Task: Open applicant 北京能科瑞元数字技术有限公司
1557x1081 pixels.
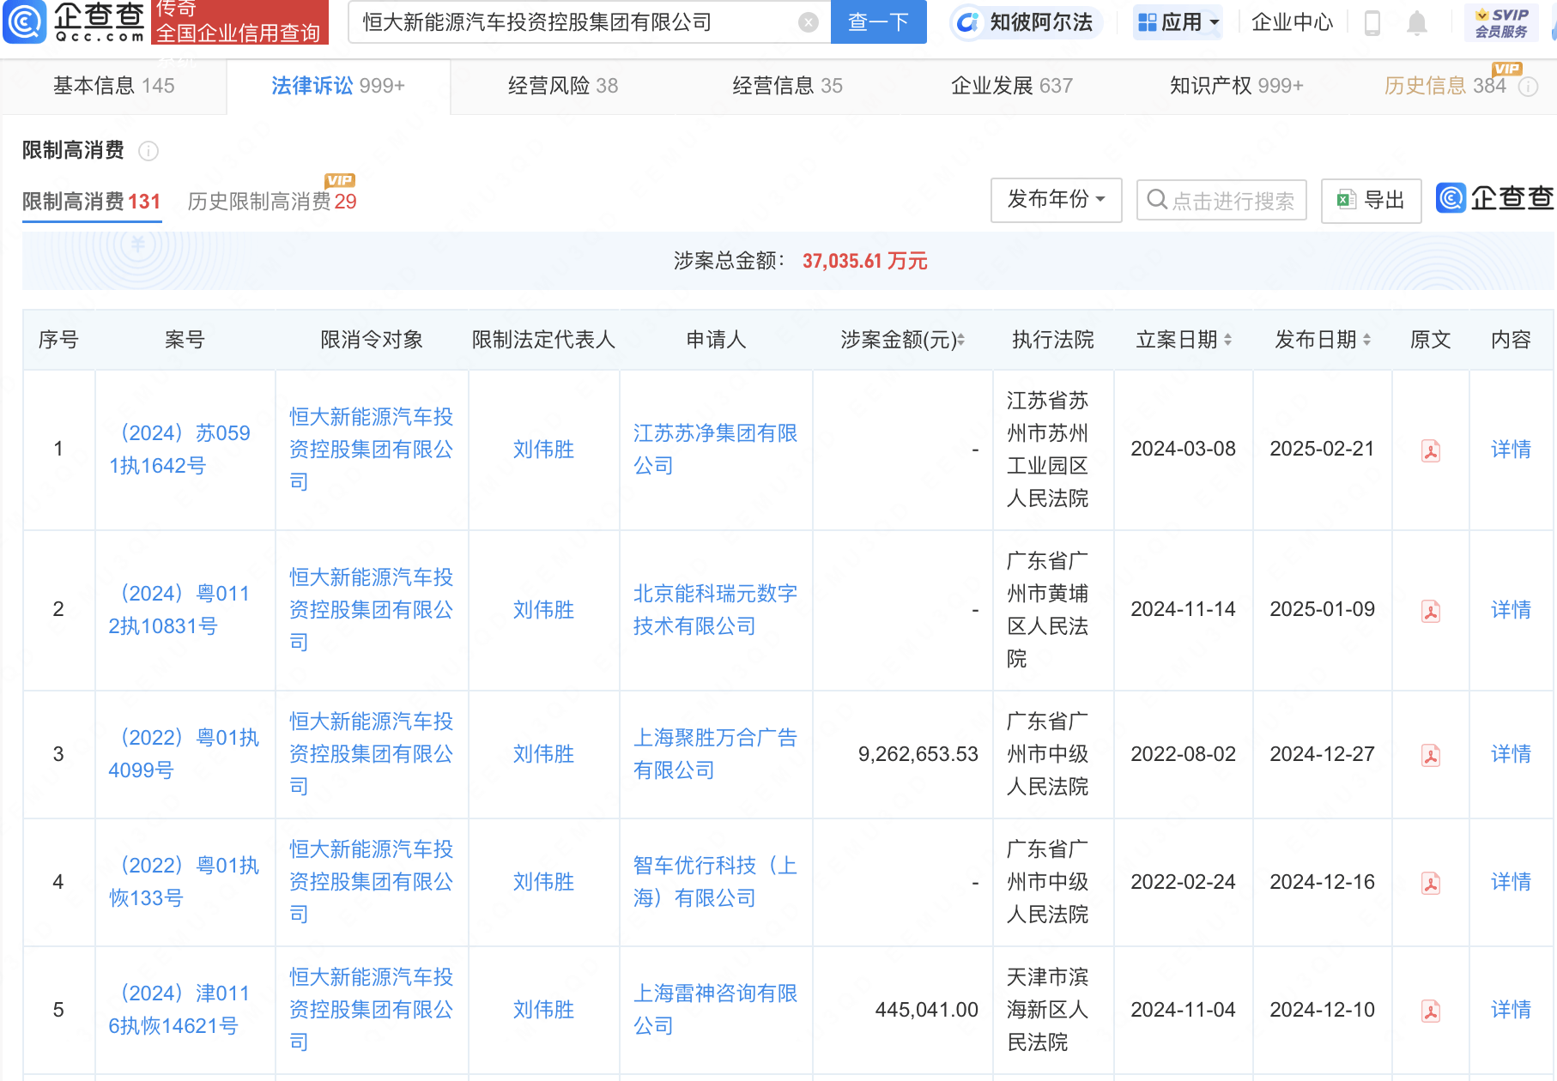Action: 716,610
